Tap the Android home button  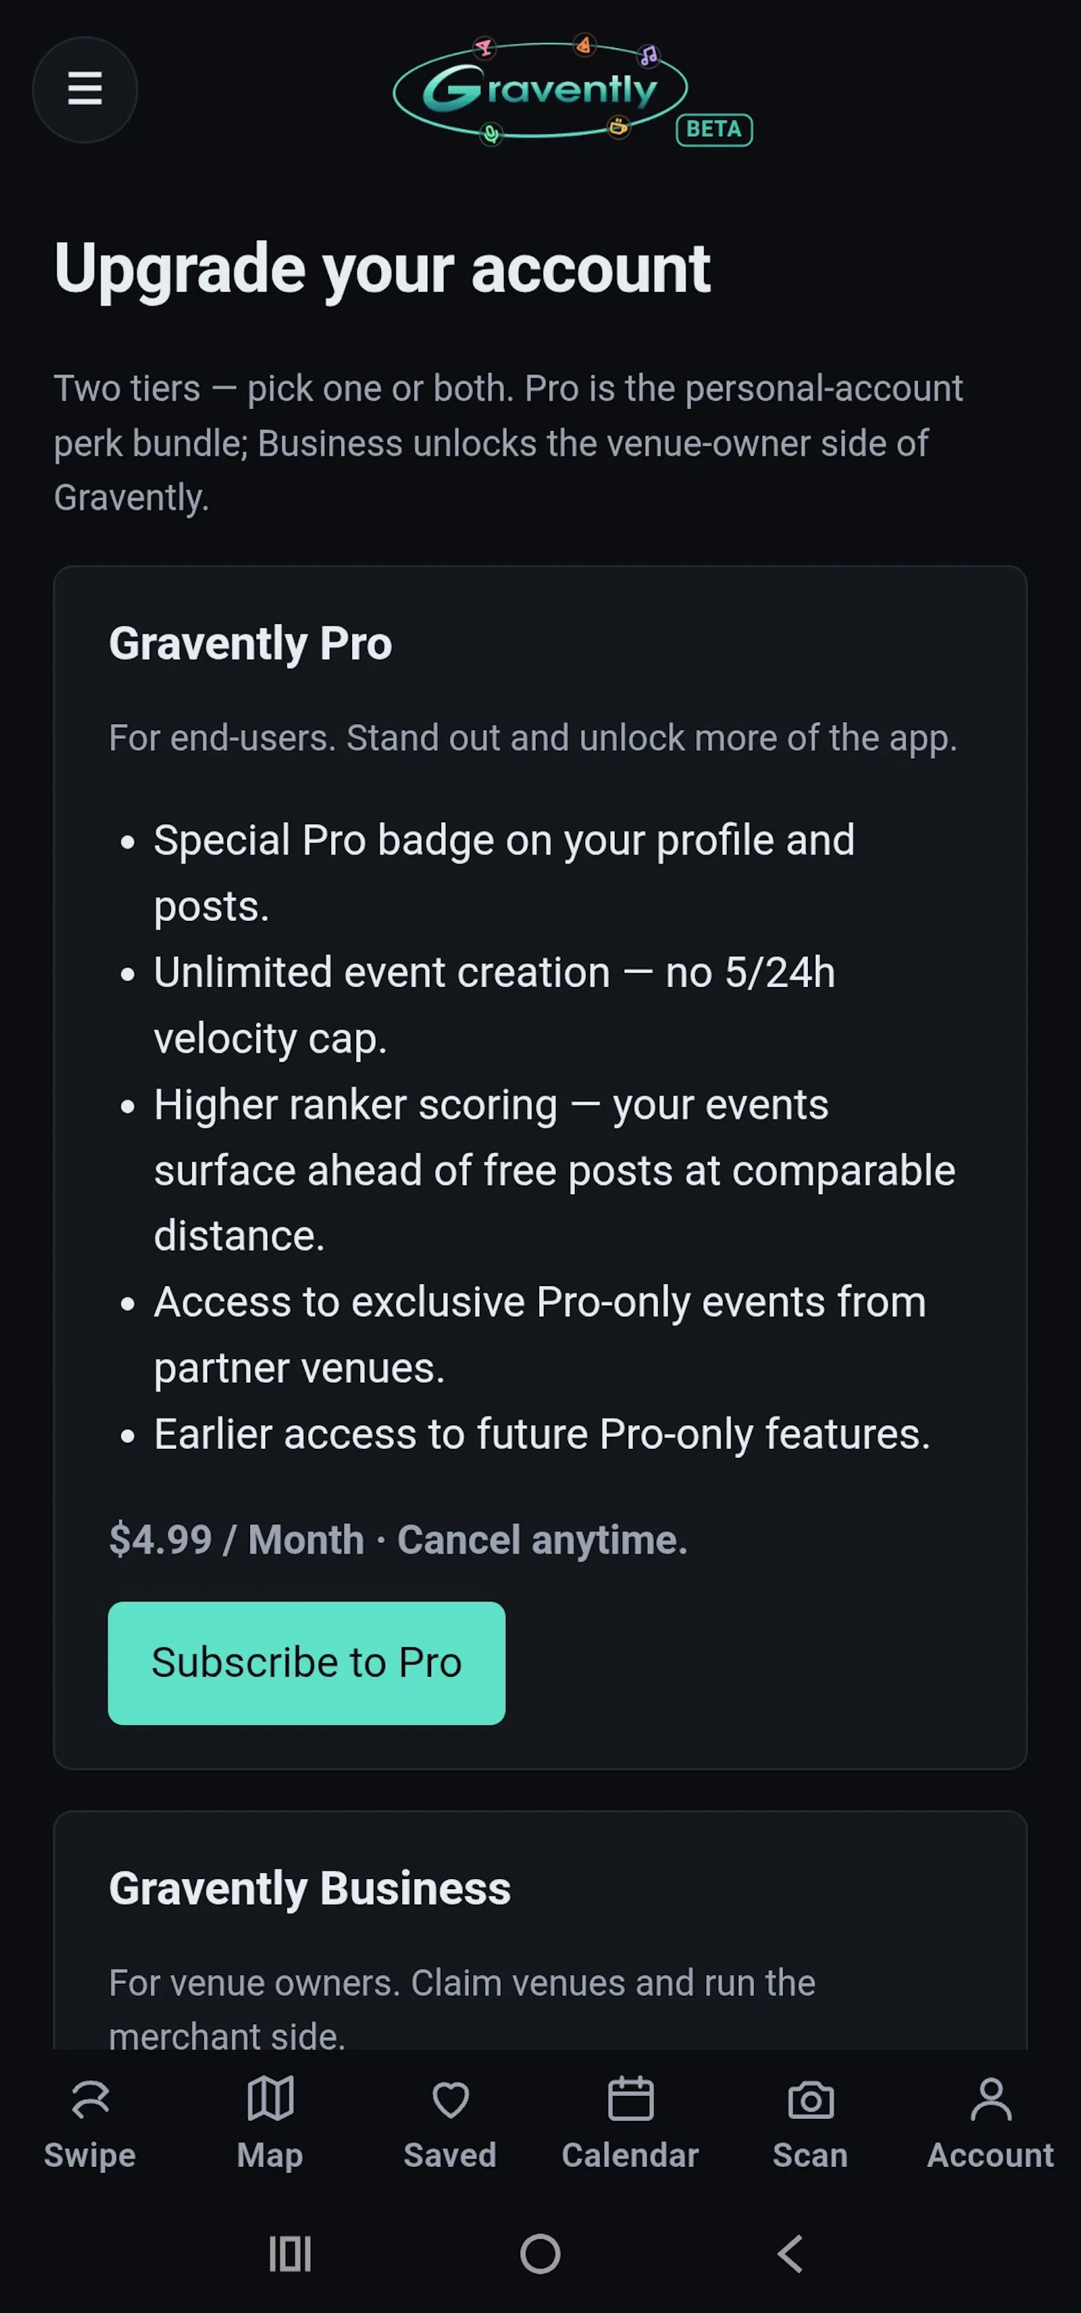(x=540, y=2254)
